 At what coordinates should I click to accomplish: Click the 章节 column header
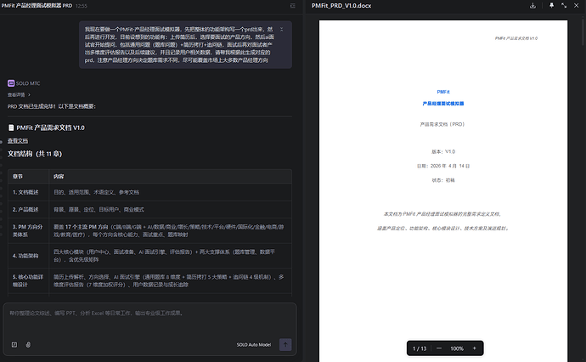pyautogui.click(x=28, y=177)
